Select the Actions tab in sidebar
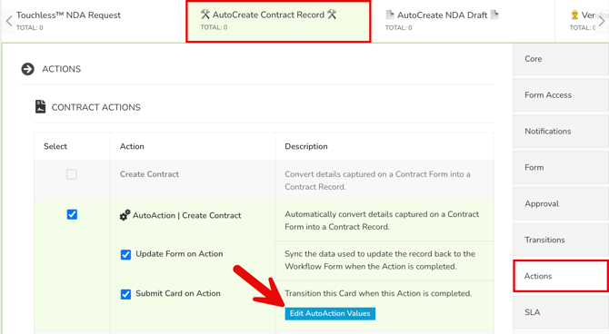The height and width of the screenshot is (334, 609). (x=561, y=276)
